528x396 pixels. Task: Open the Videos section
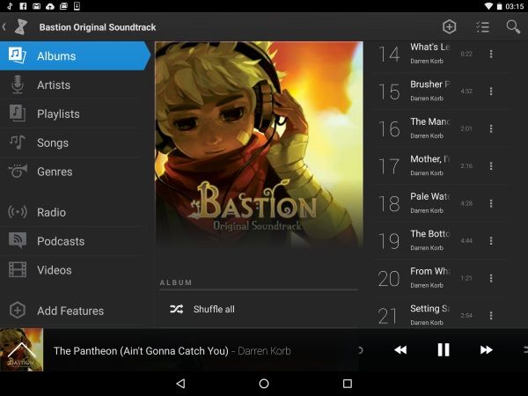pos(70,270)
